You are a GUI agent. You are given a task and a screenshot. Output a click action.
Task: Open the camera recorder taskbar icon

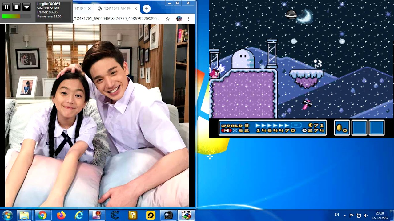click(x=168, y=215)
